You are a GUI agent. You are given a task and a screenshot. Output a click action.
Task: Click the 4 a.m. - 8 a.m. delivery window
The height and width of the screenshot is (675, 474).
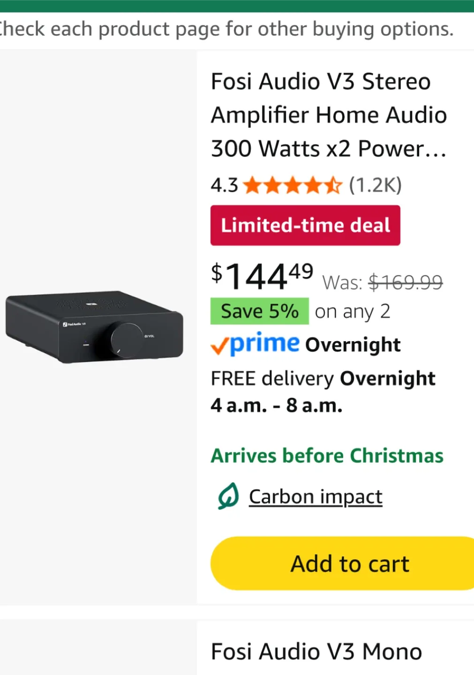coord(276,405)
